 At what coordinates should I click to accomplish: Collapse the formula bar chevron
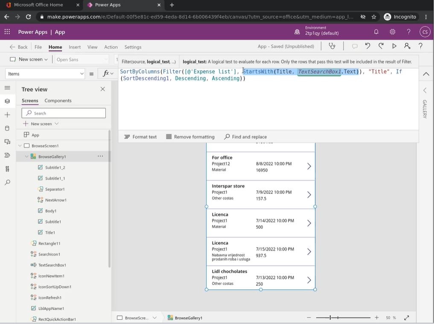(426, 74)
